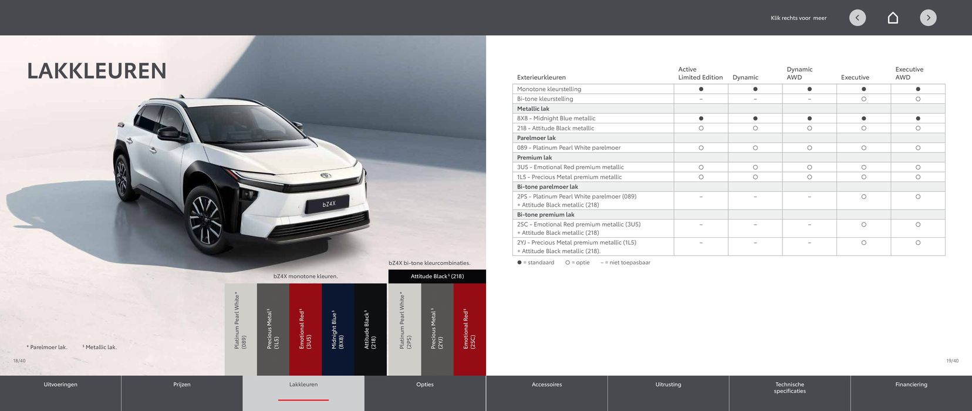This screenshot has height=411, width=972.
Task: Pick the Midnight Blue (8X8) swatch
Action: pos(338,329)
